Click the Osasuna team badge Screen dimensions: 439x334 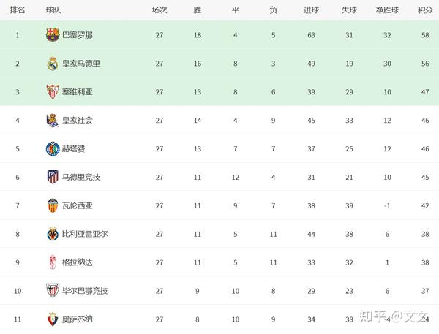point(53,319)
